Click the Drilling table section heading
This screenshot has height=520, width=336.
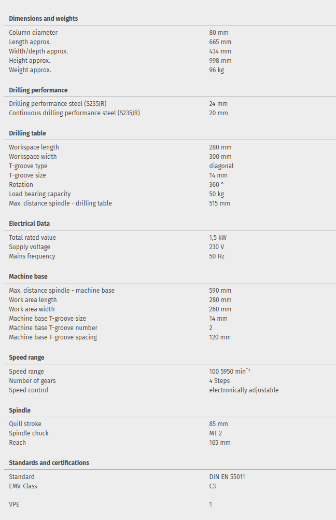click(27, 133)
